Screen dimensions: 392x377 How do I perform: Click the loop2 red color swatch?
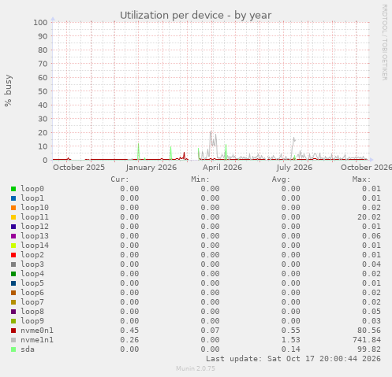tap(13, 255)
